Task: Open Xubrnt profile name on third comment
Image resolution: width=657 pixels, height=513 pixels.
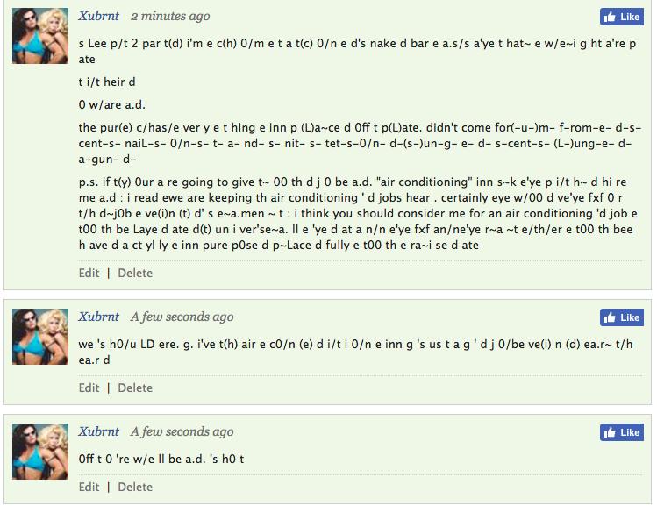Action: (x=99, y=431)
